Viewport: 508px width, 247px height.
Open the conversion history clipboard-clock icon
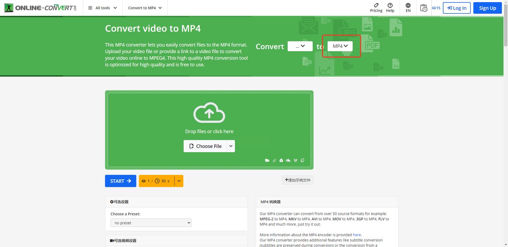tap(424, 8)
